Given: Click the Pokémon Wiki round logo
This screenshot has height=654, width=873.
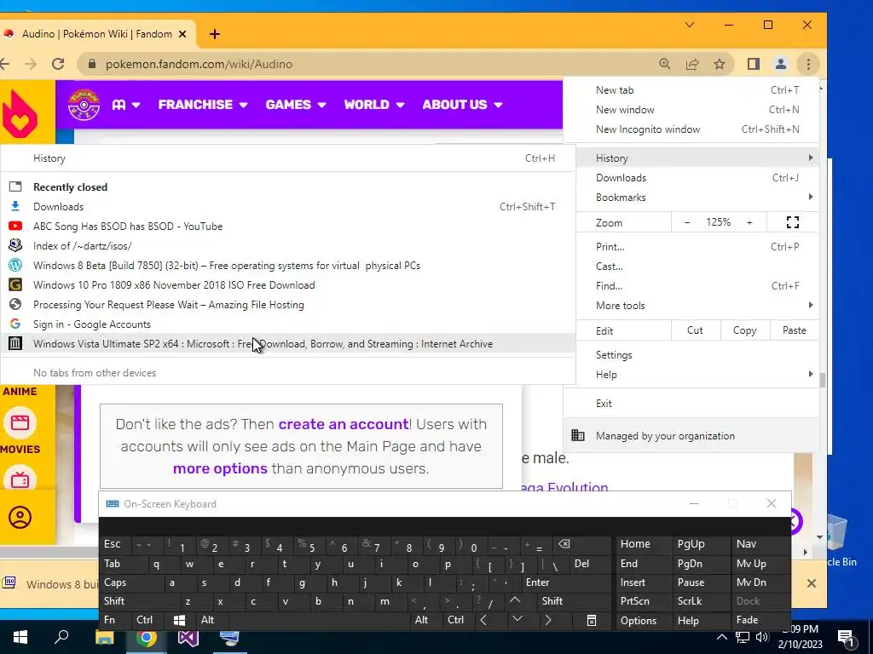Looking at the screenshot, I should click(84, 104).
